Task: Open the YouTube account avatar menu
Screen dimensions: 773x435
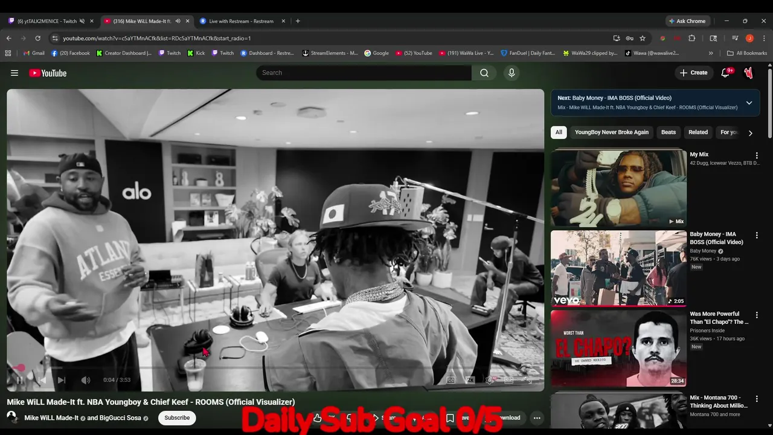Action: [x=749, y=73]
